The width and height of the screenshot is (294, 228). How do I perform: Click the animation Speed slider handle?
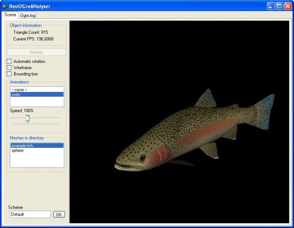point(27,118)
